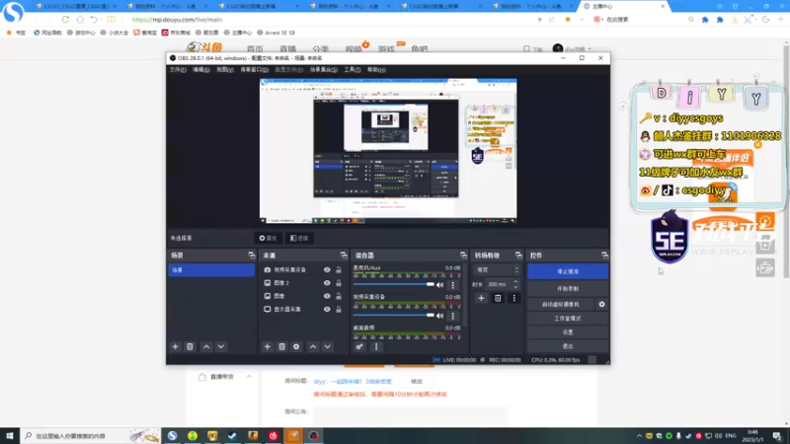Pop out the 控件 dock panel
This screenshot has width=790, height=444.
(x=604, y=256)
